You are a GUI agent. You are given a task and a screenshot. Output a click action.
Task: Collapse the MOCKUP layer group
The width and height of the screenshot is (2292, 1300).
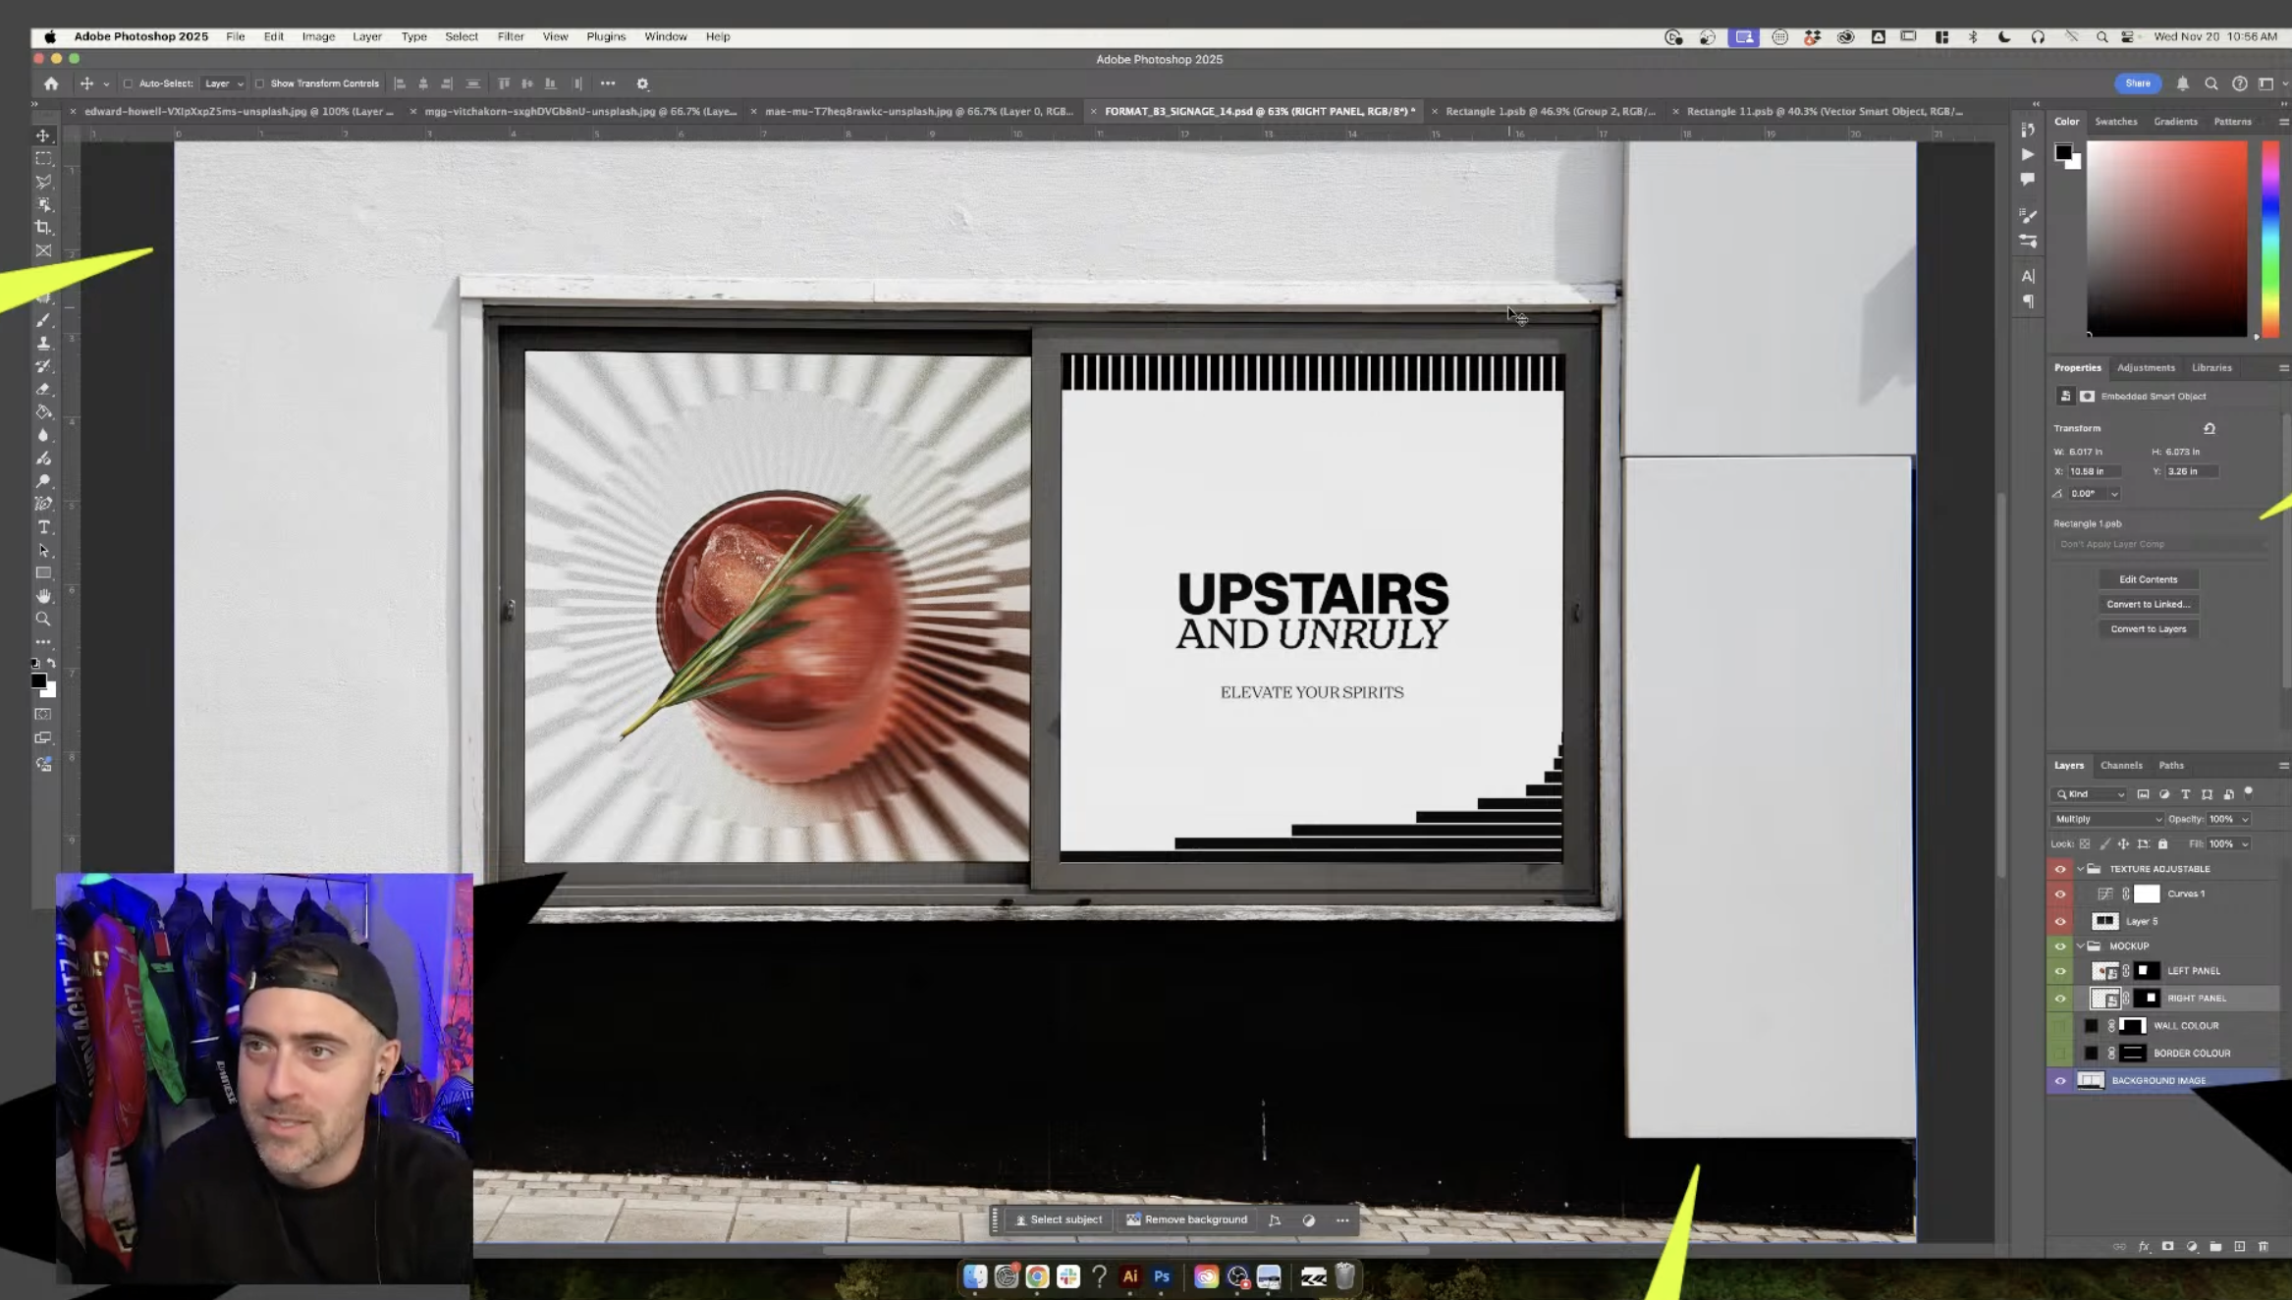click(x=2080, y=947)
